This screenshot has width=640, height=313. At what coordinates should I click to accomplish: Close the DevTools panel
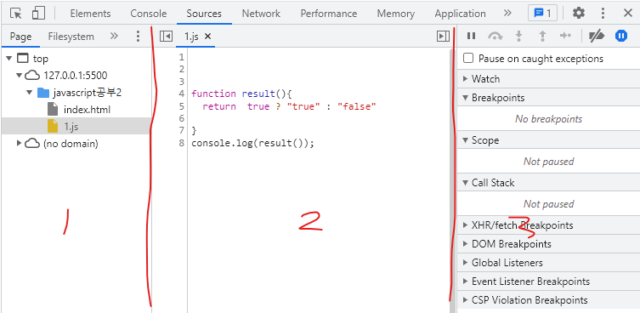pyautogui.click(x=628, y=14)
